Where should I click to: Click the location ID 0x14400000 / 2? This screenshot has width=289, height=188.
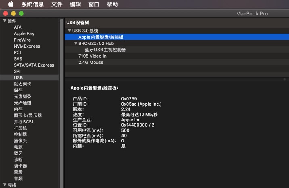click(138, 125)
